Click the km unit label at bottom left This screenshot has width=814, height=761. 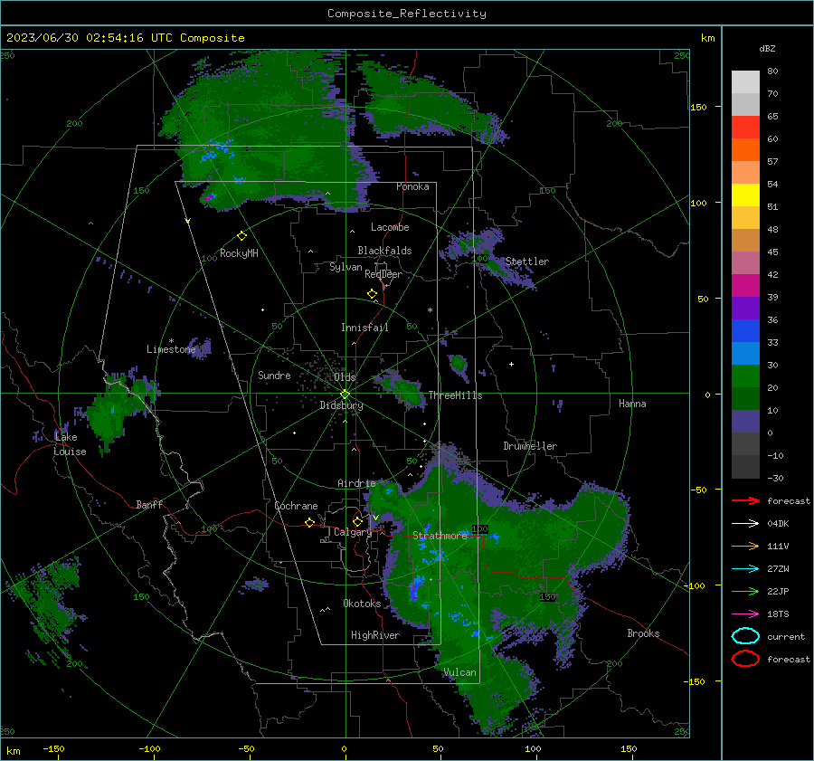point(14,751)
